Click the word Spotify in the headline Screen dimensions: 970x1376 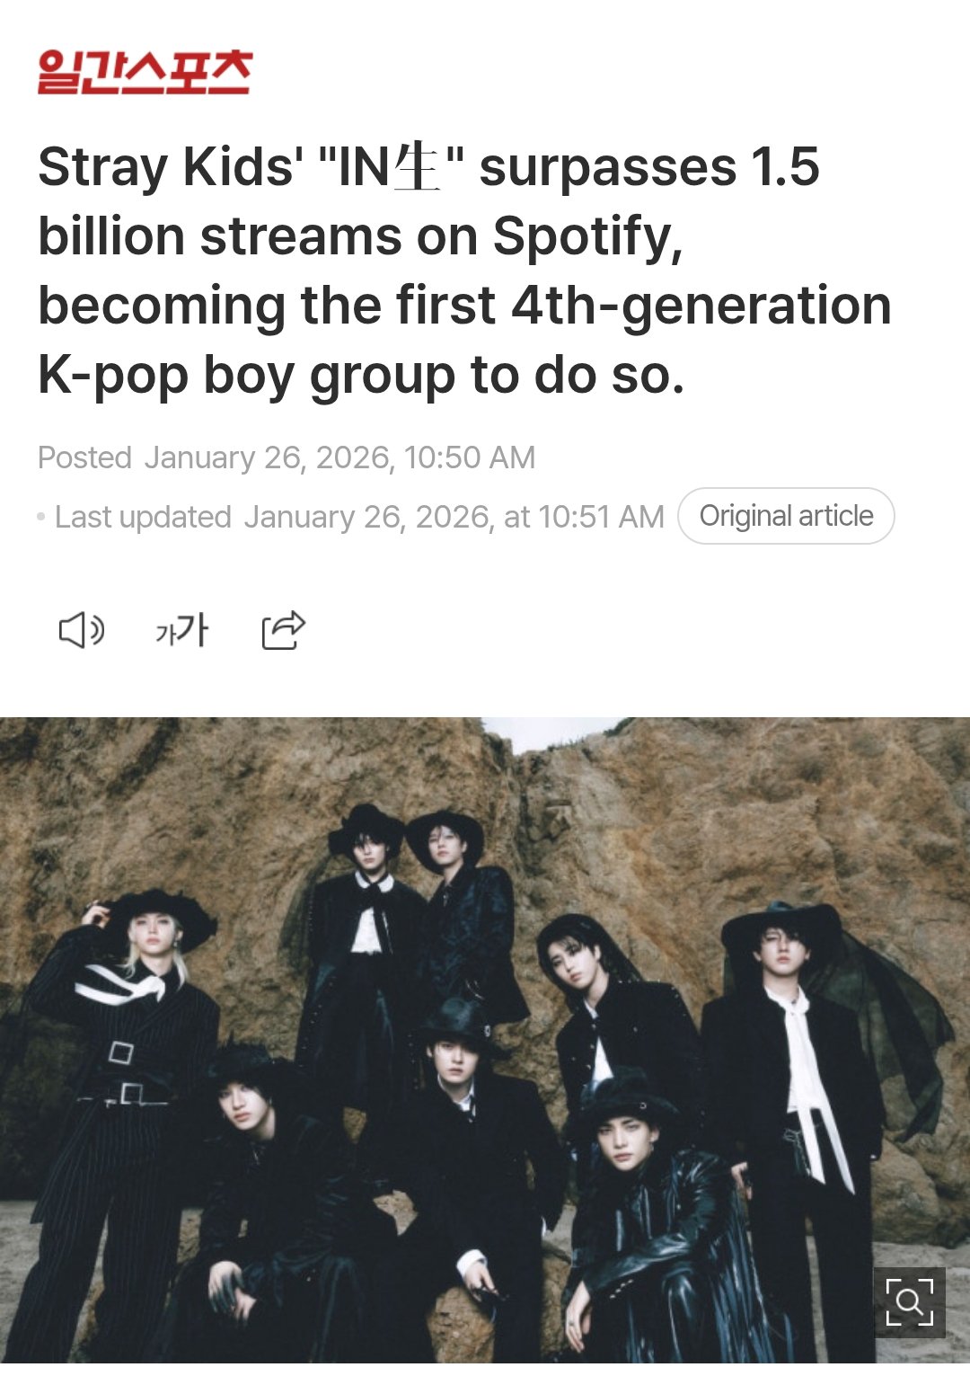click(x=587, y=237)
